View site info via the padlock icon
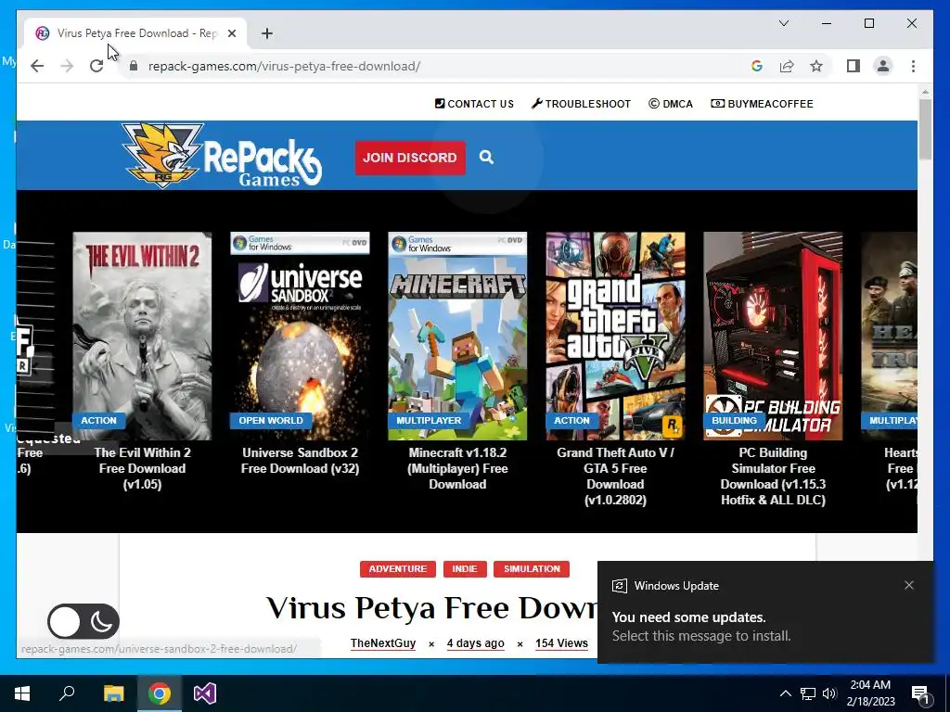Screen dimensions: 950x712 pyautogui.click(x=134, y=66)
